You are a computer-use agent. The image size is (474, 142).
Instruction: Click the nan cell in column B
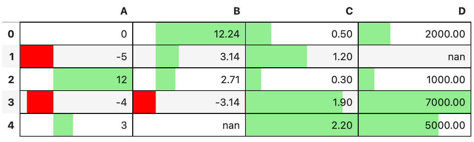pyautogui.click(x=189, y=125)
